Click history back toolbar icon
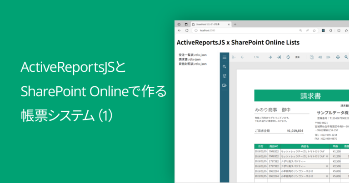This screenshot has height=183, width=349. tap(320, 57)
